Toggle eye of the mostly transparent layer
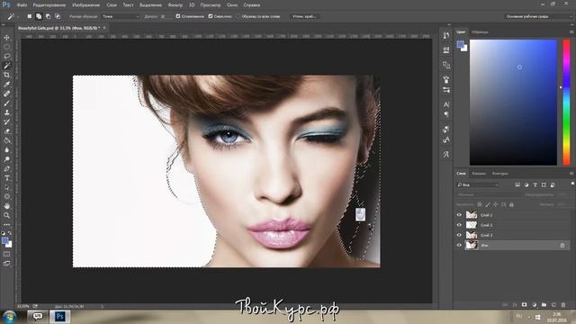 point(459,225)
